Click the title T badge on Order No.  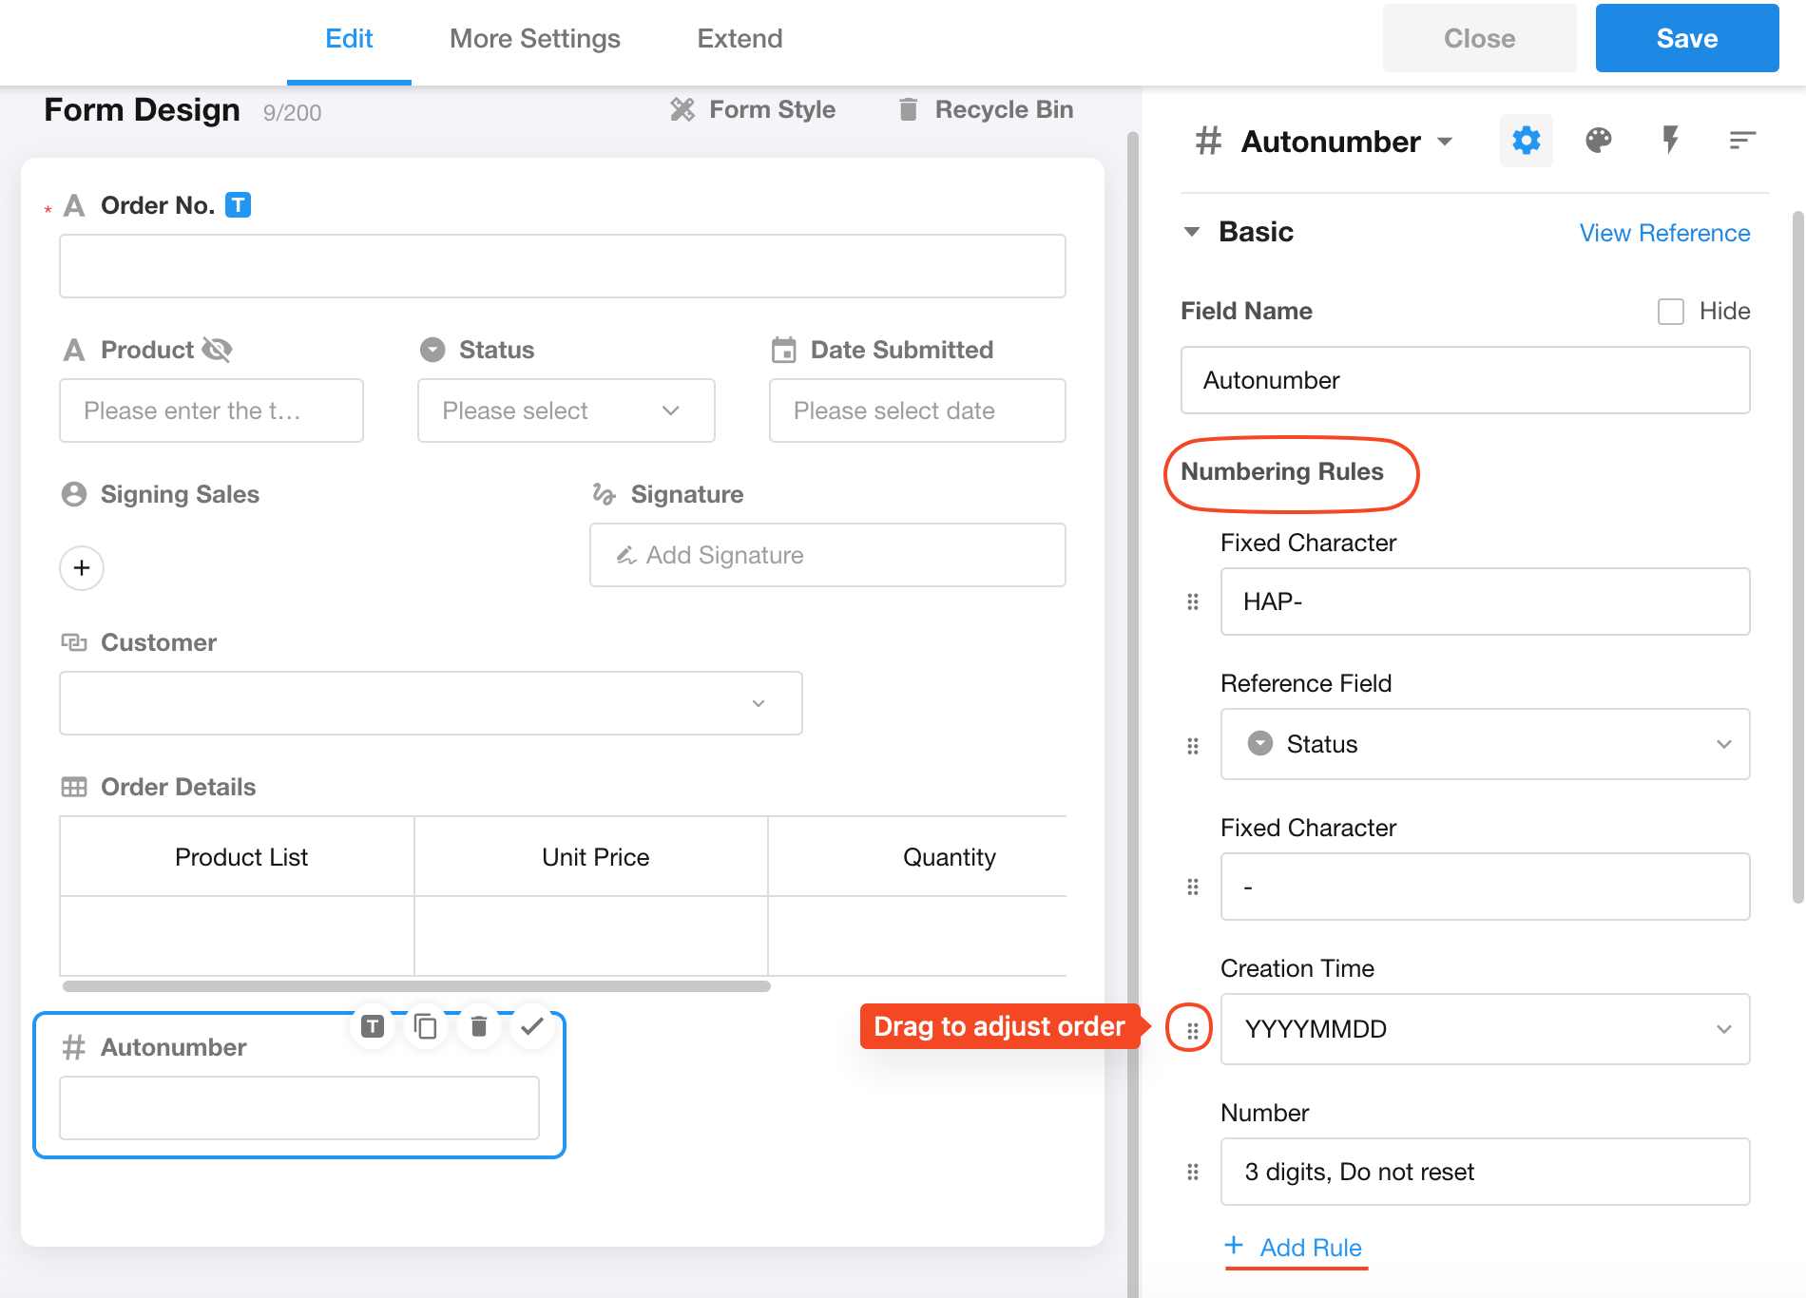pyautogui.click(x=238, y=205)
